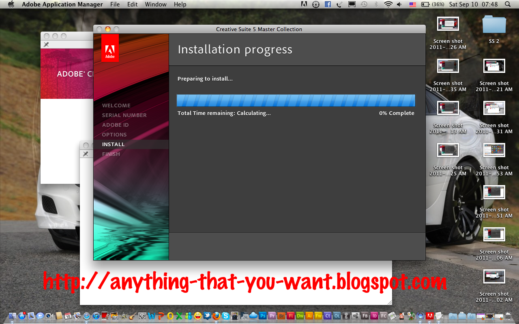Screen dimensions: 519x324
Task: Open InDesign dock icon
Action: (x=374, y=316)
